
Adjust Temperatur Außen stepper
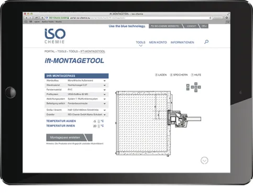(98, 121)
